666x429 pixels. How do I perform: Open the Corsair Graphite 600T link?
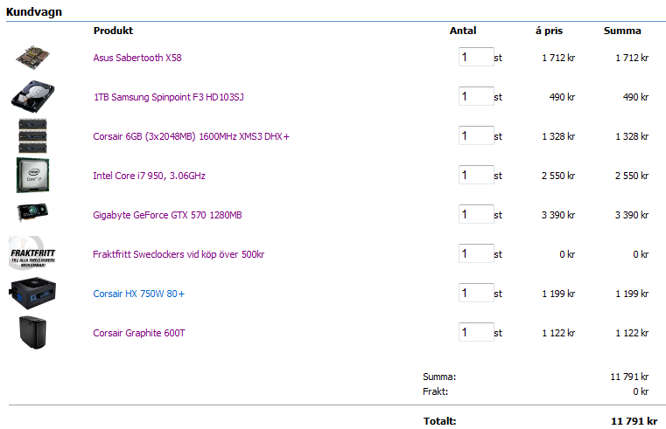click(139, 333)
